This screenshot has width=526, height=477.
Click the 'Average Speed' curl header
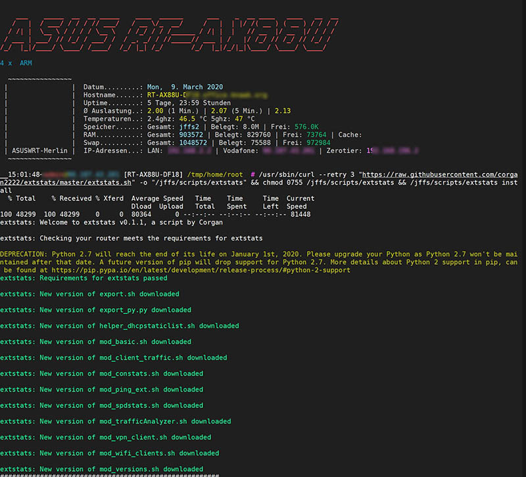coord(157,198)
